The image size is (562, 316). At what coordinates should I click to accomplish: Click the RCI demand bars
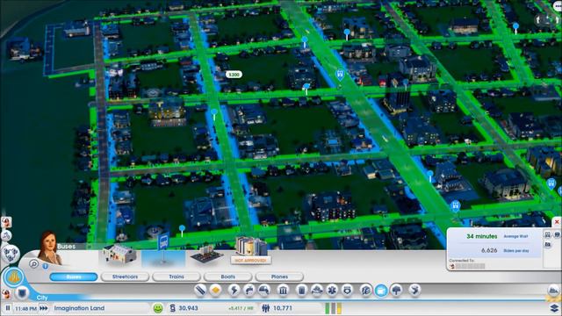point(333,308)
